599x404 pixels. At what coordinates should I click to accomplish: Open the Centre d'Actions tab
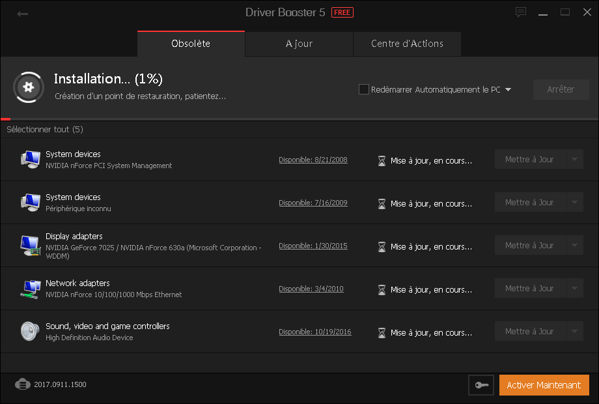click(407, 44)
